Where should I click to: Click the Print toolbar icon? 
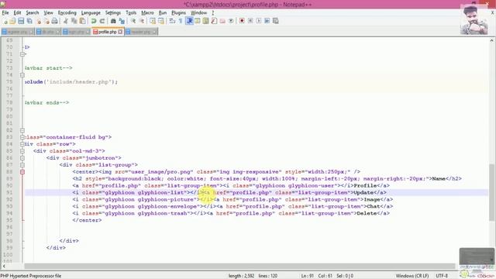[x=55, y=21]
